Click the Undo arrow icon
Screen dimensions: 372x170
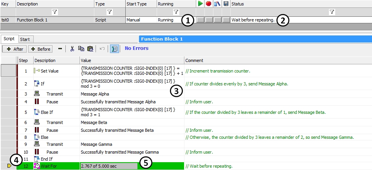pos(102,49)
